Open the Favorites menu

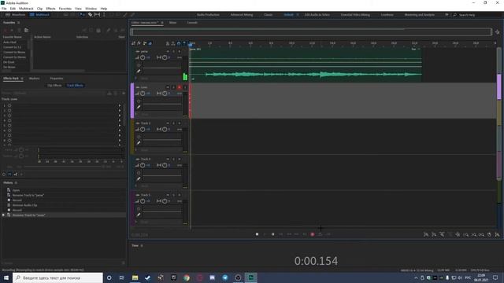click(x=65, y=9)
